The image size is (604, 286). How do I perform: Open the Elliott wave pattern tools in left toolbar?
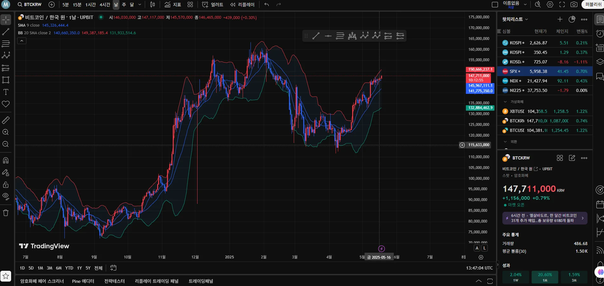[x=6, y=56]
